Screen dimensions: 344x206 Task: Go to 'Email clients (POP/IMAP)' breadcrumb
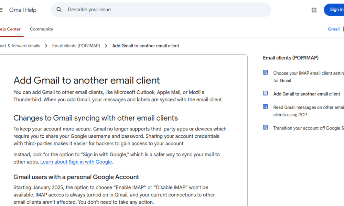point(76,46)
